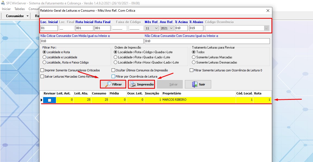Toggle Ocultar Últimos Consumos da Impressão
Image resolution: width=313 pixels, height=162 pixels.
click(x=113, y=70)
